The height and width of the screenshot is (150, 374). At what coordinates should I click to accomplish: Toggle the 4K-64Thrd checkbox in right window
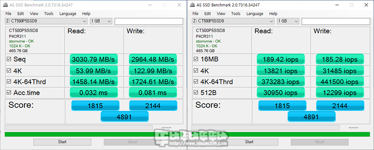[x=196, y=82]
